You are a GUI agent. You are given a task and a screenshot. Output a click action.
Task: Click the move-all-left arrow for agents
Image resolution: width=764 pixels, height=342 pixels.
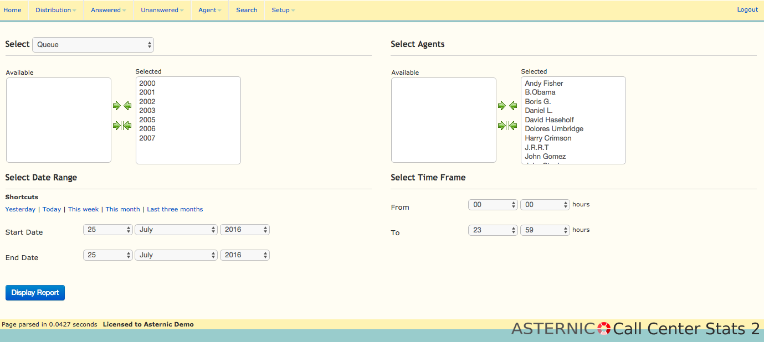(x=513, y=126)
